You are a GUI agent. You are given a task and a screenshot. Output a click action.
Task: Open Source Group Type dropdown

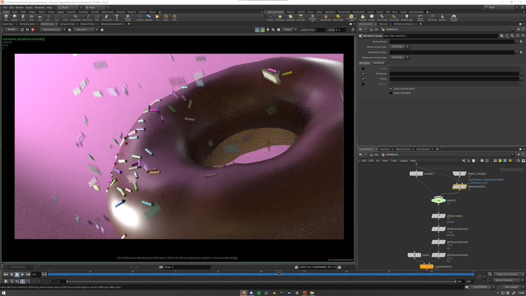click(399, 46)
